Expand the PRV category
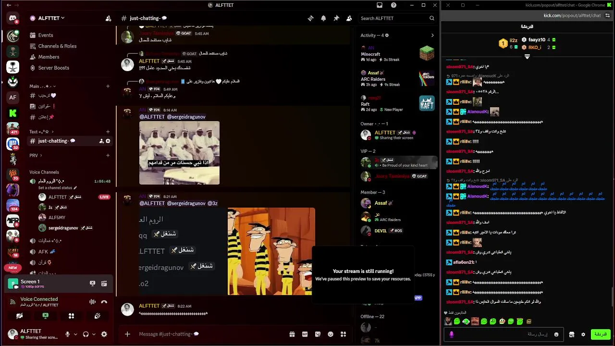Screen dimensions: 615x346 coord(36,156)
